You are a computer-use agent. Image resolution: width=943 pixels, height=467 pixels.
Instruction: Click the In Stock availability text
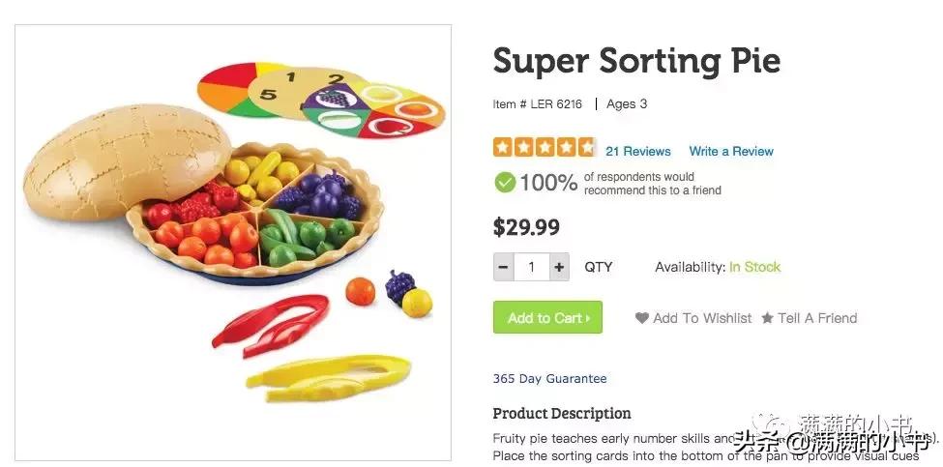tap(754, 267)
